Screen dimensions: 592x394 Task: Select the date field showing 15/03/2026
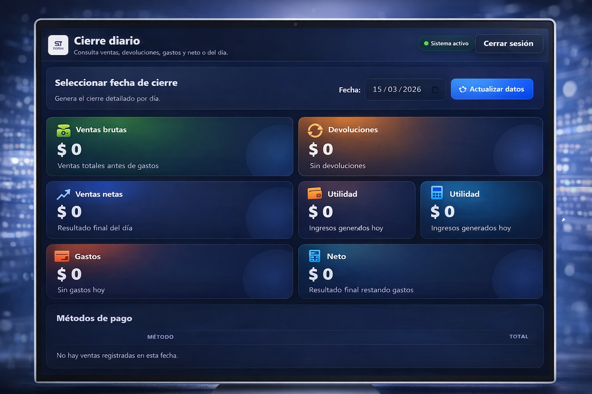point(397,90)
